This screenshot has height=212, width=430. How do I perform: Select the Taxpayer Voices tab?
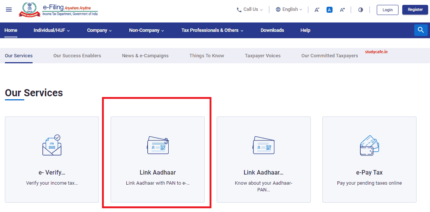(262, 56)
